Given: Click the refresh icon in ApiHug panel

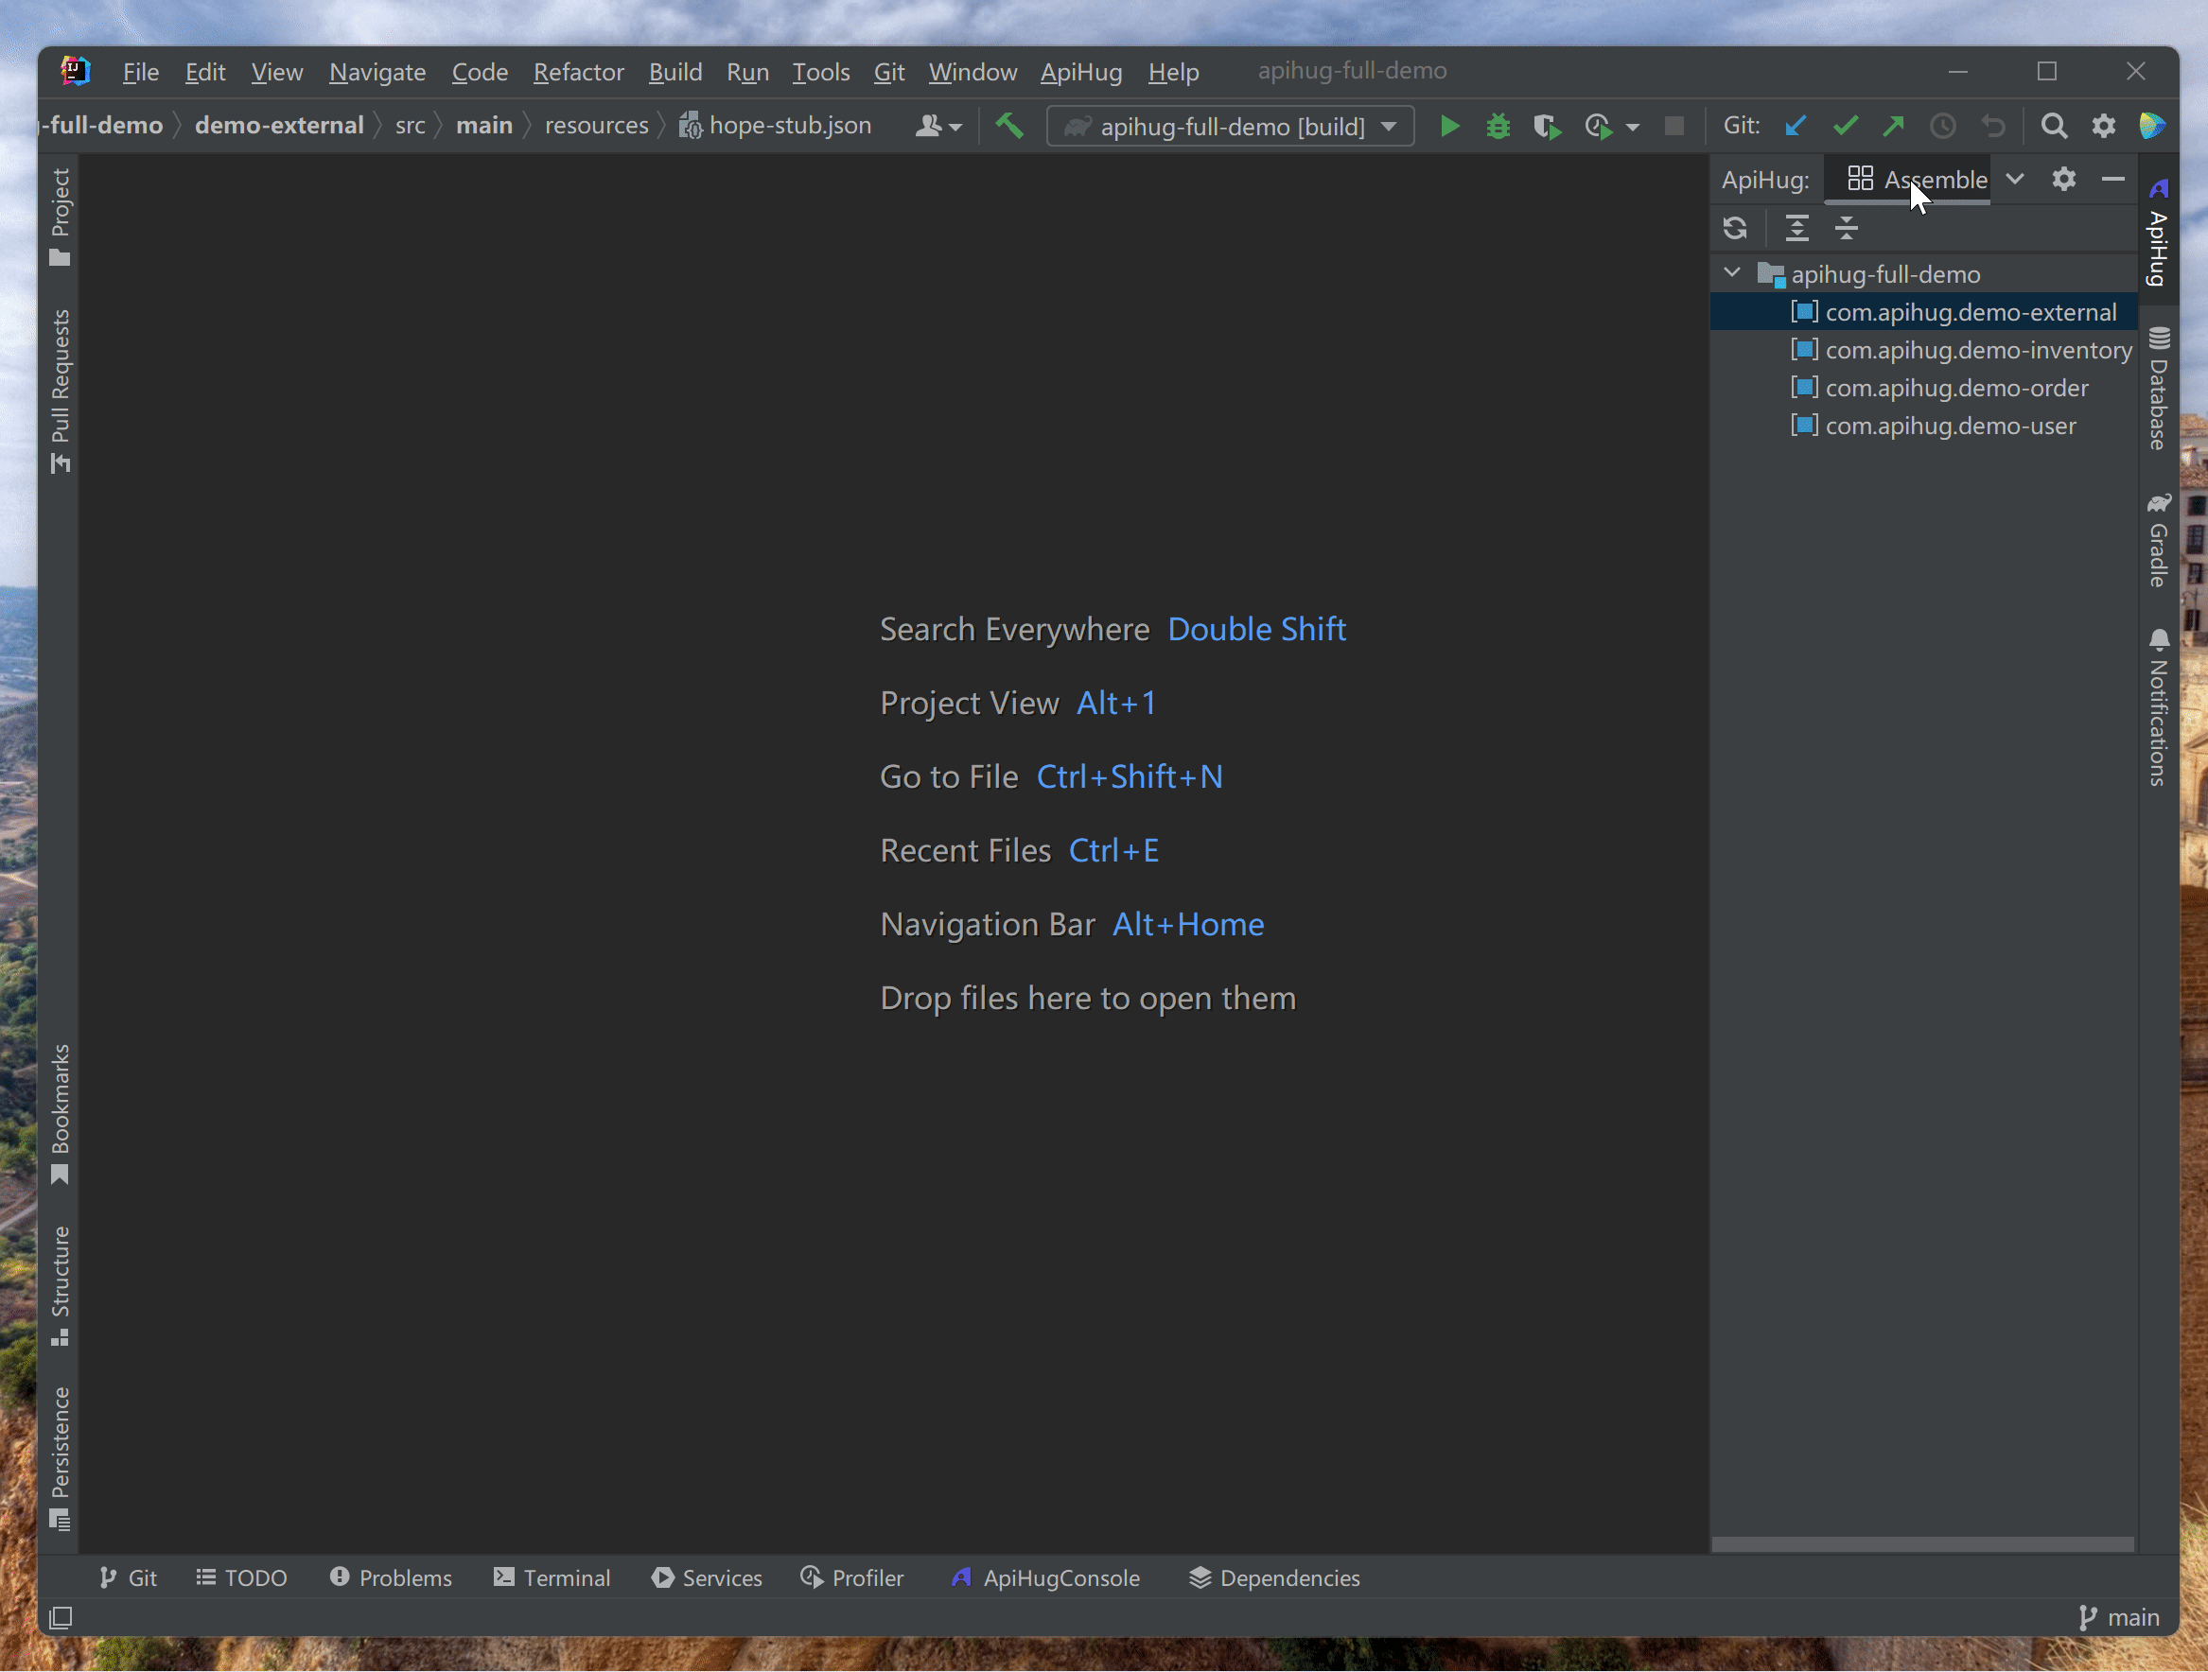Looking at the screenshot, I should (1736, 228).
